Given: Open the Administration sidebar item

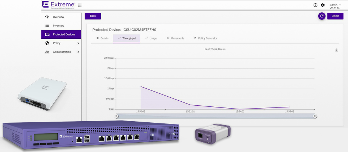Looking at the screenshot, I should click(61, 52).
